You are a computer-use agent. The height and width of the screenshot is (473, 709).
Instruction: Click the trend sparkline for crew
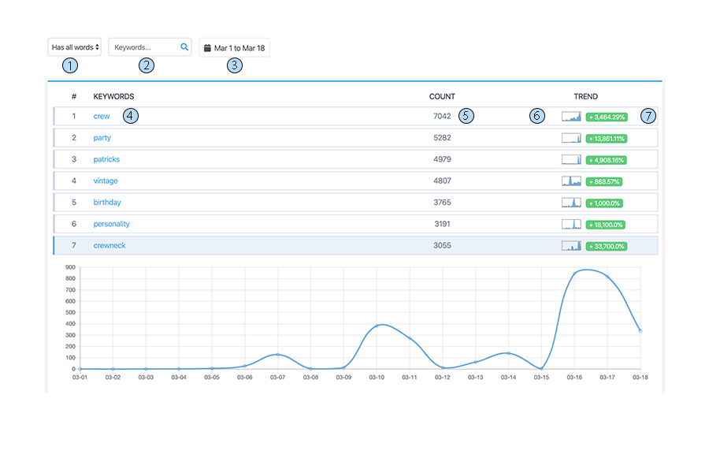pyautogui.click(x=571, y=116)
